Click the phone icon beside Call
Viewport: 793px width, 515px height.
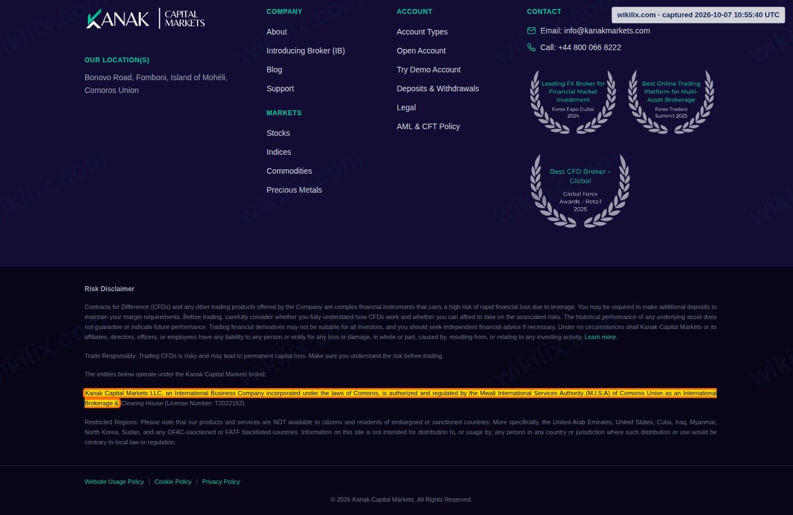[x=531, y=47]
